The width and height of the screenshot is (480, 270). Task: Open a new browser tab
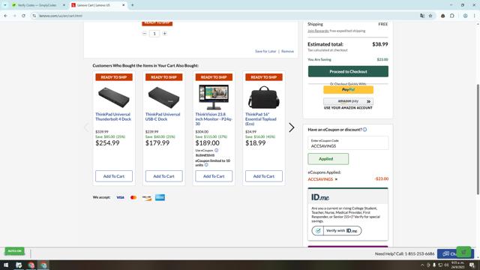(x=133, y=5)
